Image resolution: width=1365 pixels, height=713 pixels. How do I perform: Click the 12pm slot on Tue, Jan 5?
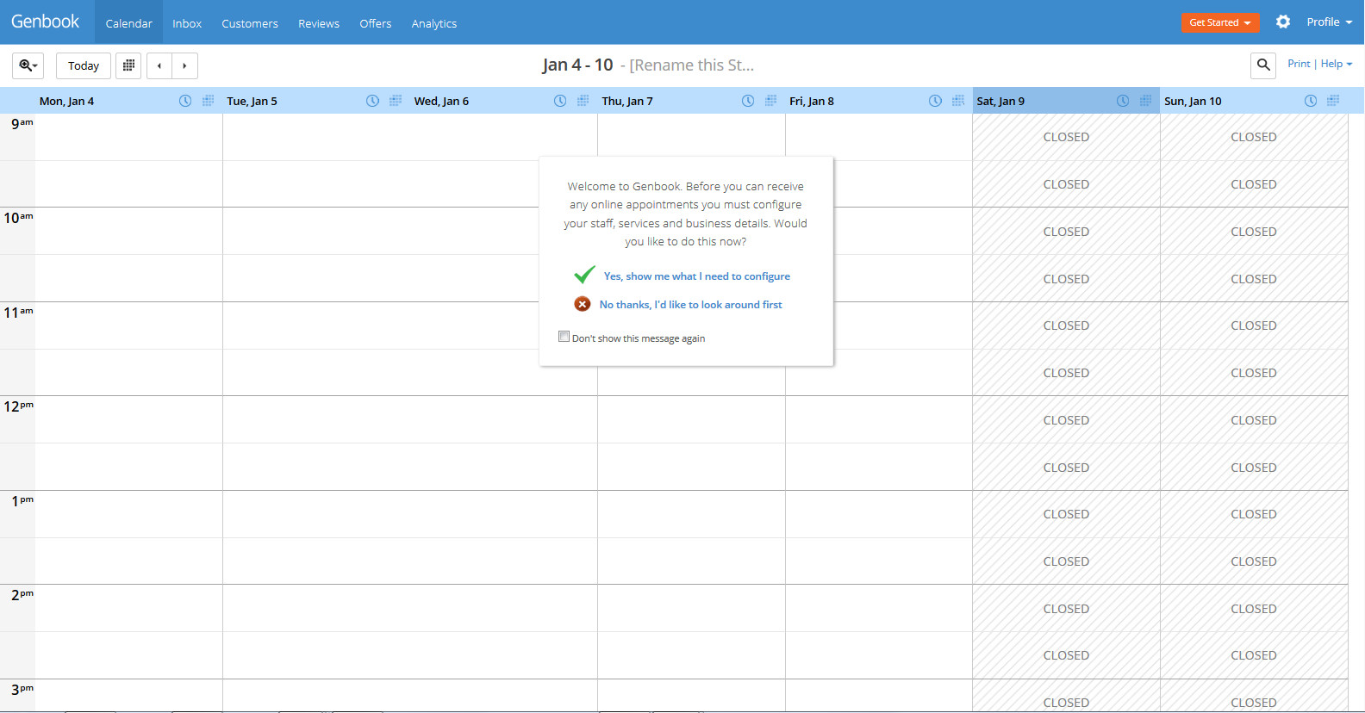point(316,419)
